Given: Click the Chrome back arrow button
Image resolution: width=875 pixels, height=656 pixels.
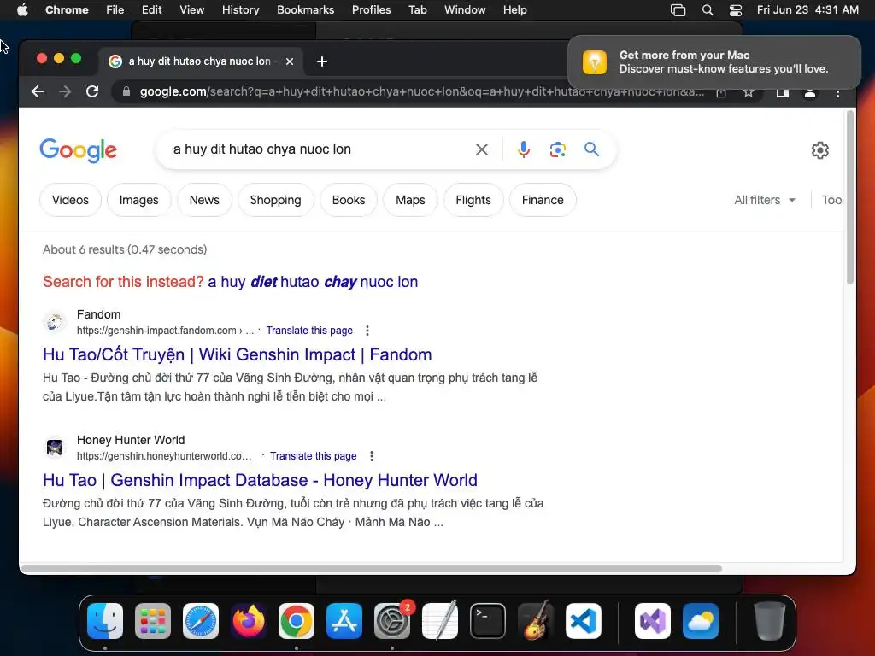Looking at the screenshot, I should click(x=38, y=91).
